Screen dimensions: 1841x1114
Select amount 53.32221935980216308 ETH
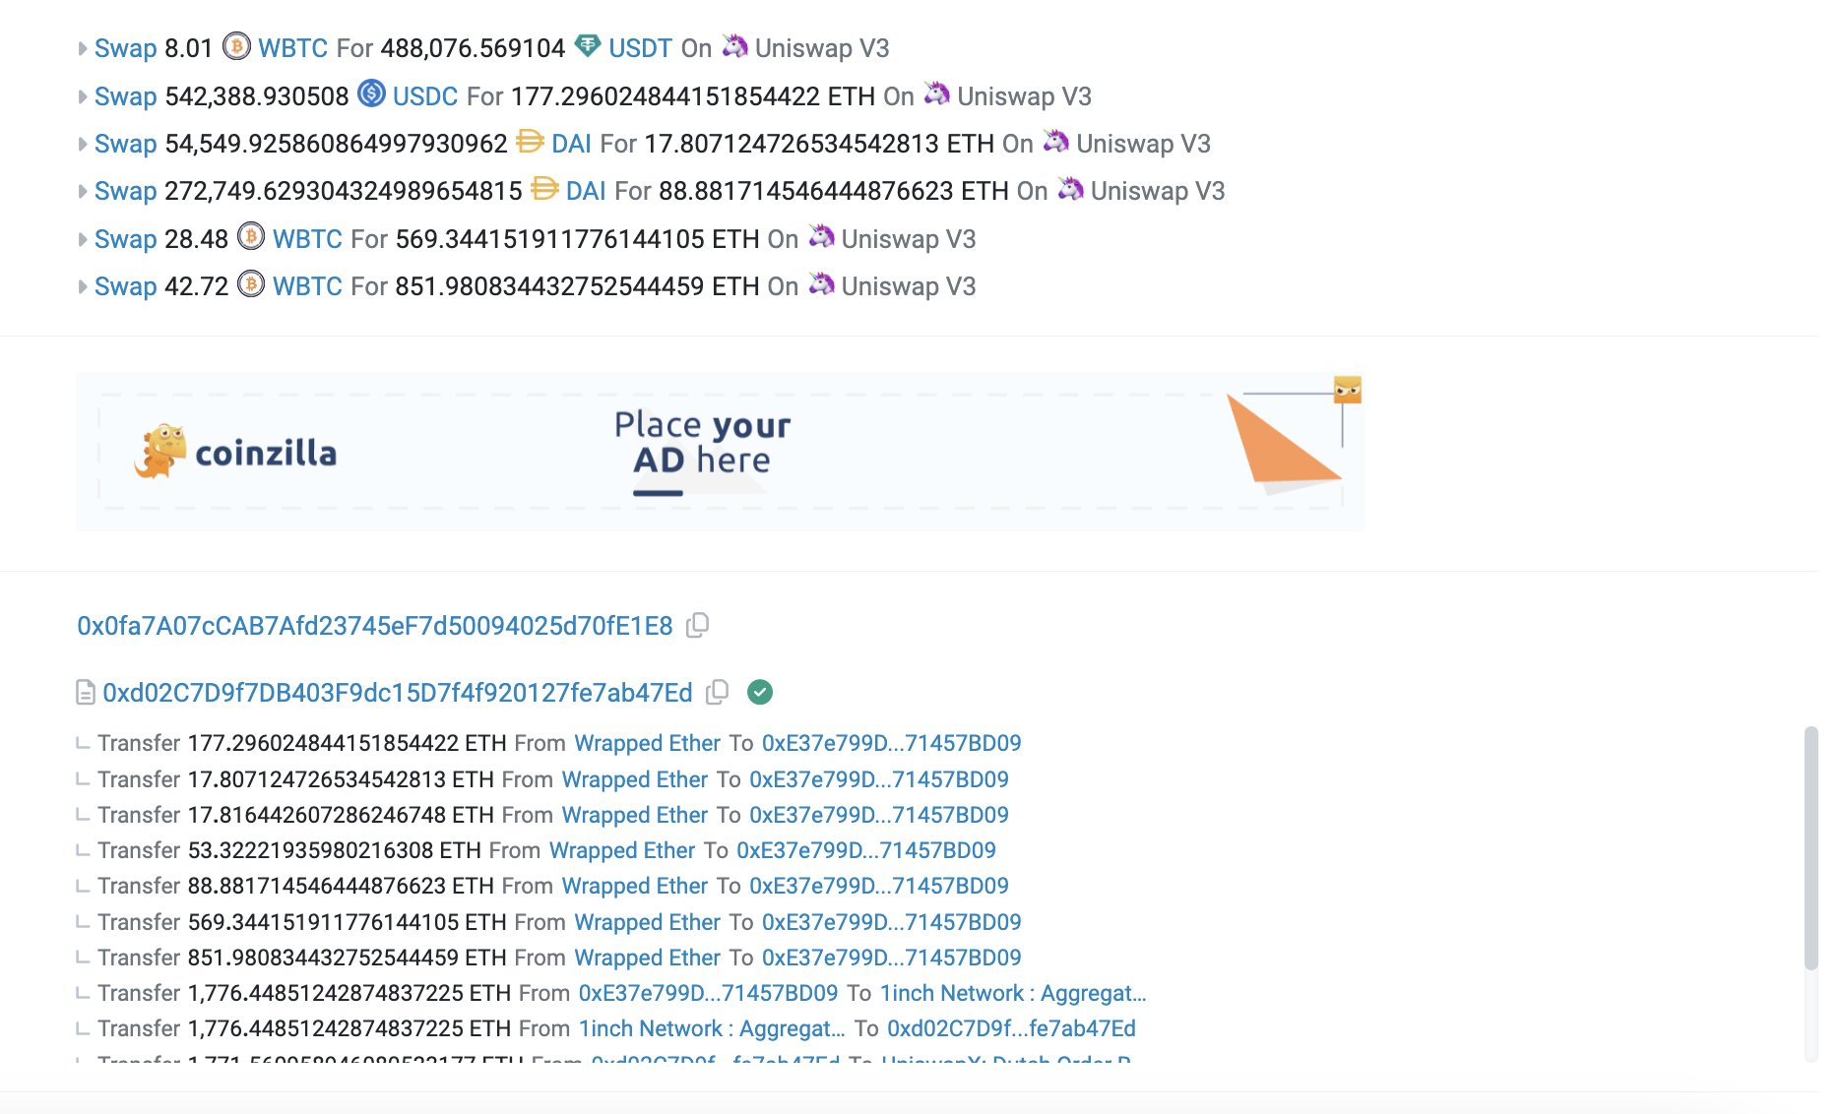[334, 850]
